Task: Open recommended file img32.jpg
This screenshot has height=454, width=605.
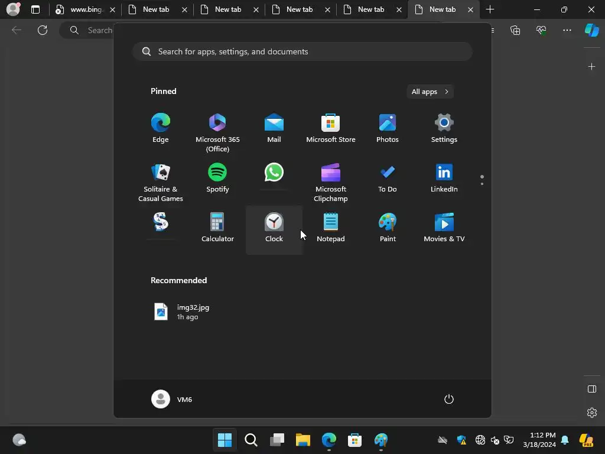Action: point(182,312)
